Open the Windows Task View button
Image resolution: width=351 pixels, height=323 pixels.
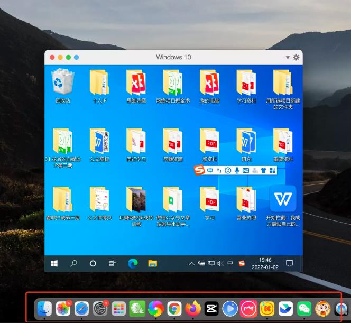point(112,263)
